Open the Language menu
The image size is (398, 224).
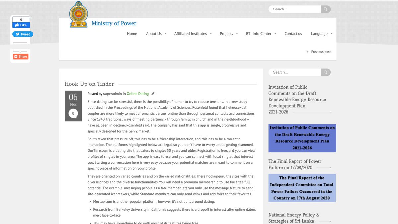point(319,34)
